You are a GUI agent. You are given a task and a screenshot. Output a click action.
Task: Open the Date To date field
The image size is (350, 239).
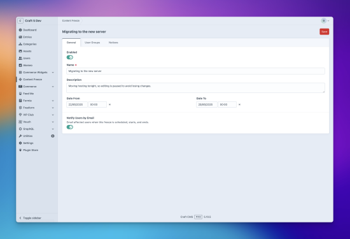point(207,105)
